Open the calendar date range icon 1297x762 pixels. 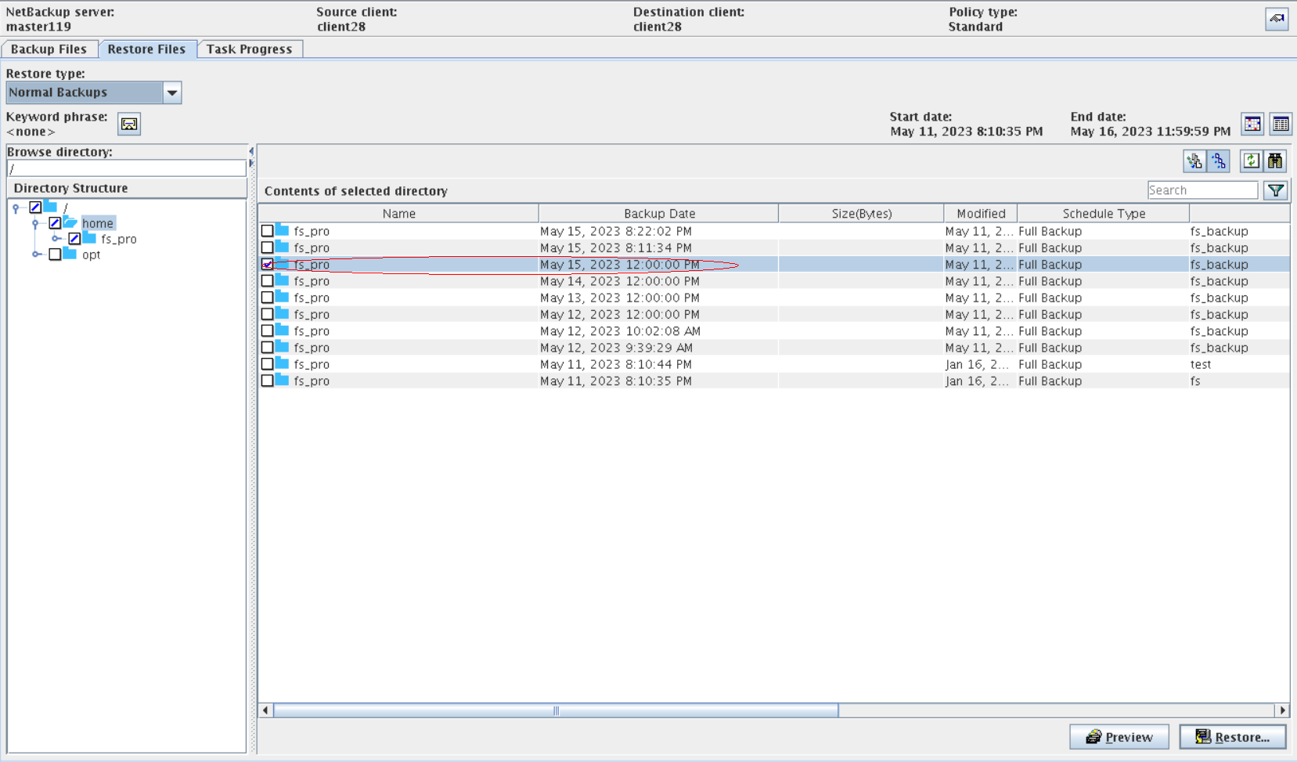[1252, 124]
